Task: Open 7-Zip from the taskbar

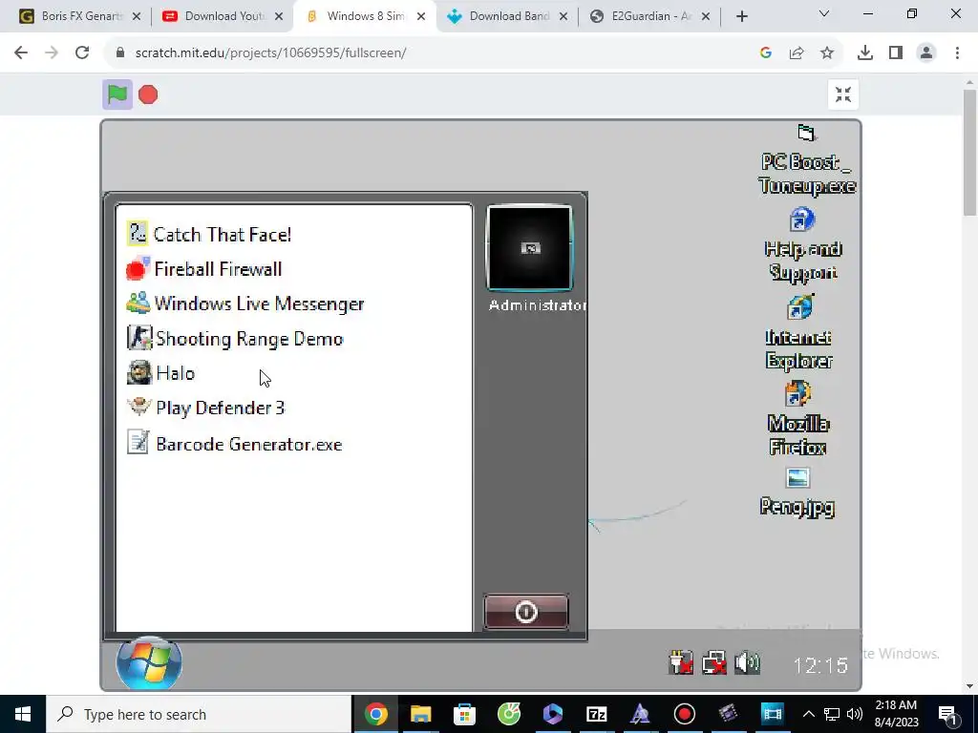Action: (596, 714)
